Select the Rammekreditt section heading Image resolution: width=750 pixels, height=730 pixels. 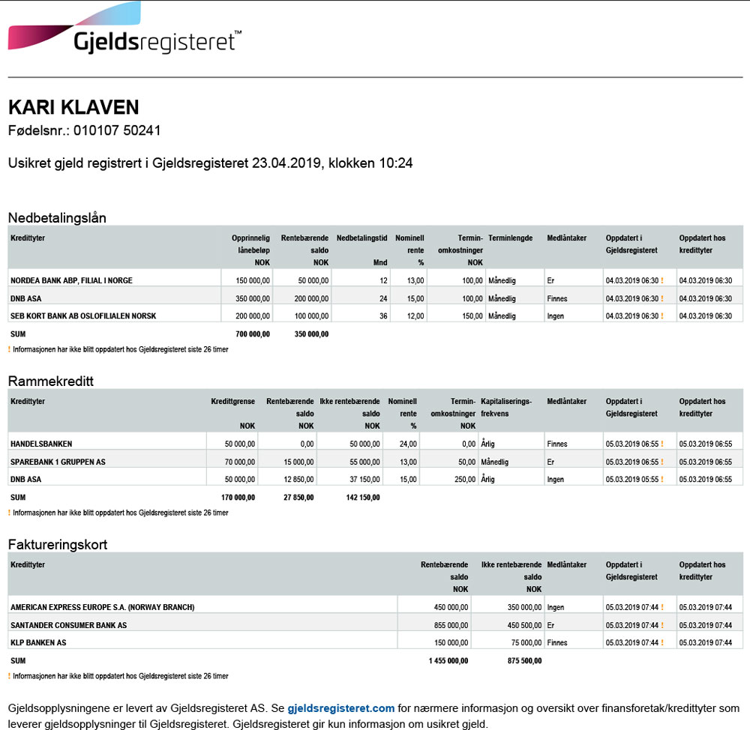click(x=51, y=381)
